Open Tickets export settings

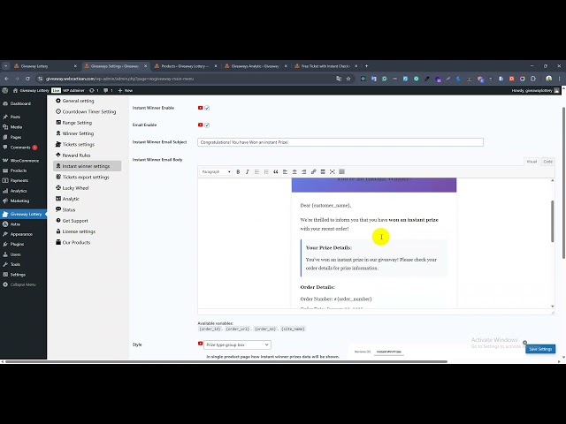[82, 177]
